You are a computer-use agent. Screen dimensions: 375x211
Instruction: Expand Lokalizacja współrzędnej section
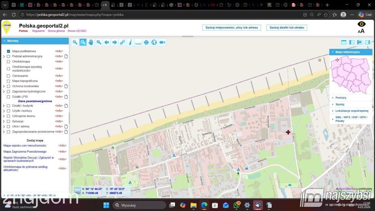point(351,111)
